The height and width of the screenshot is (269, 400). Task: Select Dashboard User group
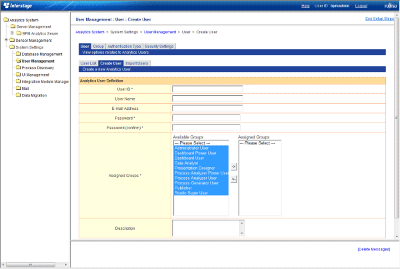coord(201,158)
